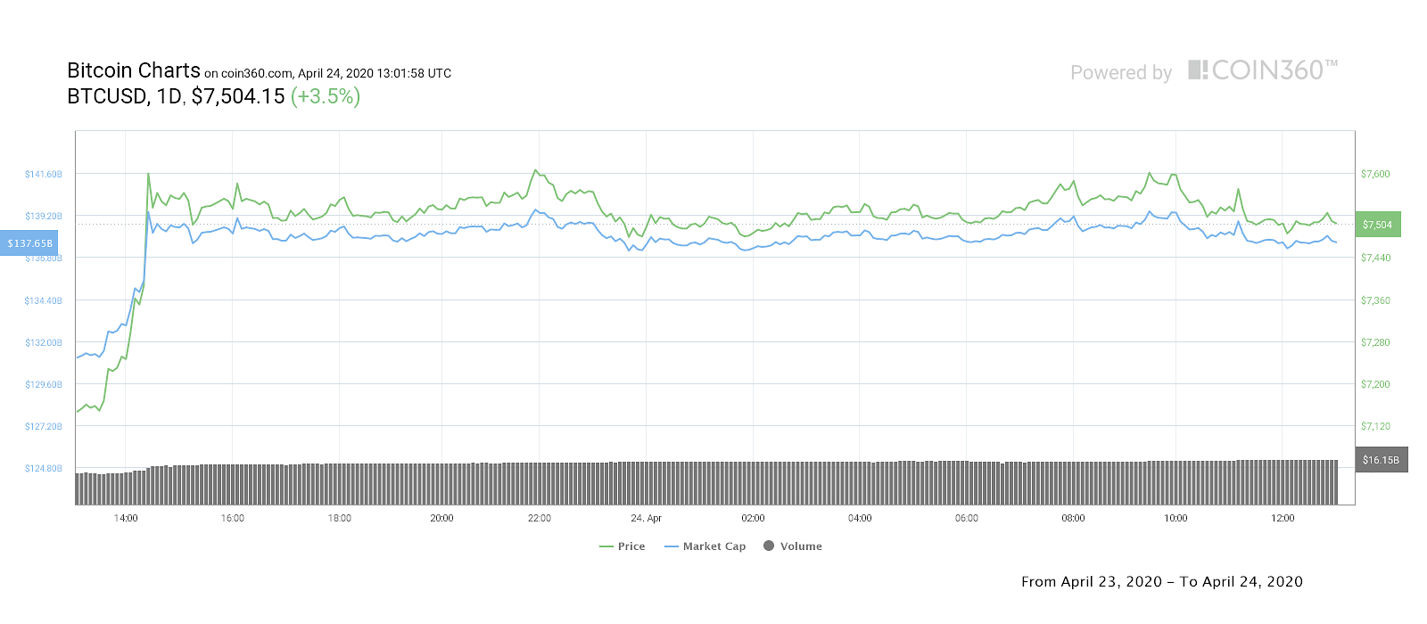This screenshot has height=624, width=1427.
Task: Click the green Price legend line marker
Action: click(x=606, y=546)
